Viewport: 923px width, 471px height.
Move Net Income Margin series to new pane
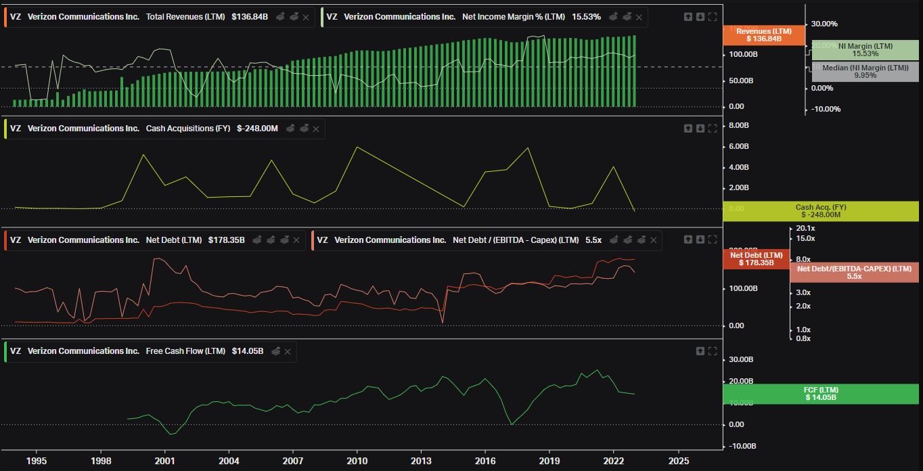tap(613, 17)
